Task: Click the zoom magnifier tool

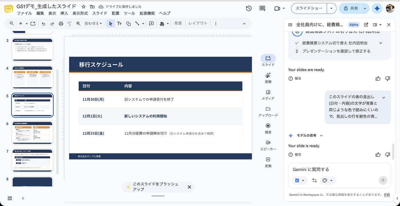Action: coord(78,23)
